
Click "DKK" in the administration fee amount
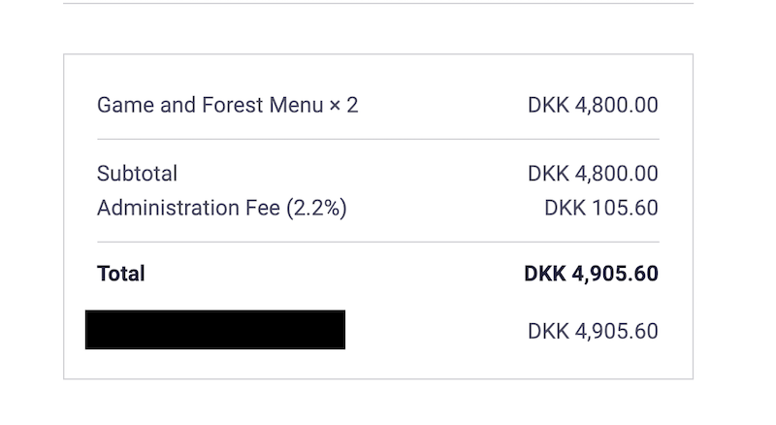point(565,208)
